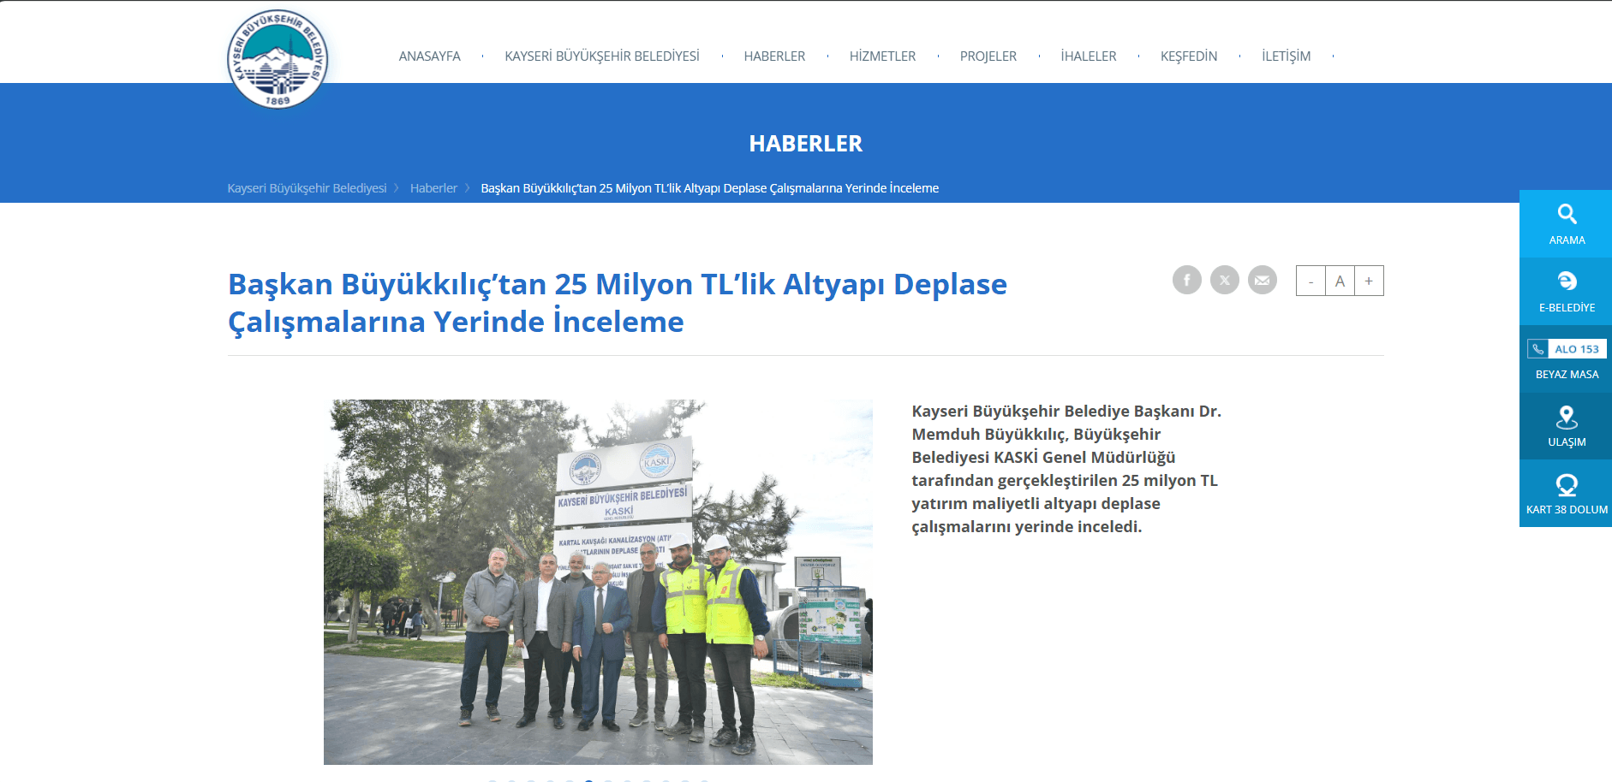The width and height of the screenshot is (1612, 782).
Task: Select HABERLER from the navigation
Action: click(x=774, y=56)
